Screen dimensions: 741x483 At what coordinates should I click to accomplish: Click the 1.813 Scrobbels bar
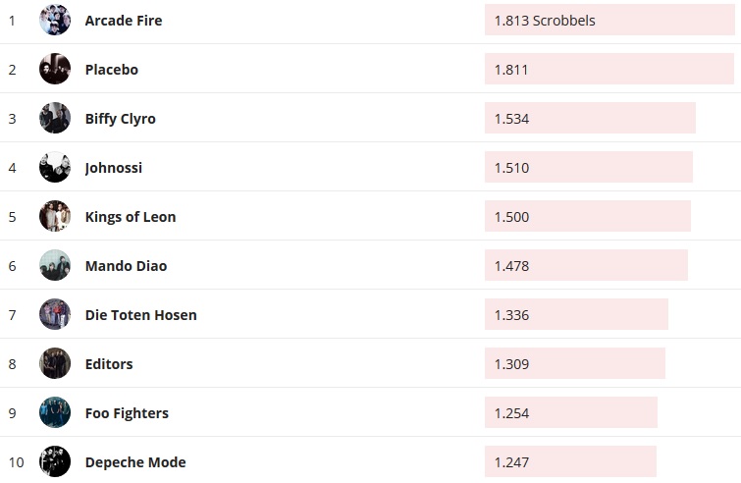point(609,21)
